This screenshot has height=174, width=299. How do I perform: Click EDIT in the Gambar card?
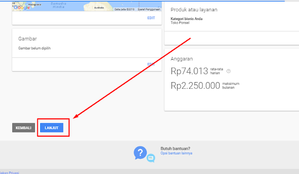pyautogui.click(x=151, y=64)
